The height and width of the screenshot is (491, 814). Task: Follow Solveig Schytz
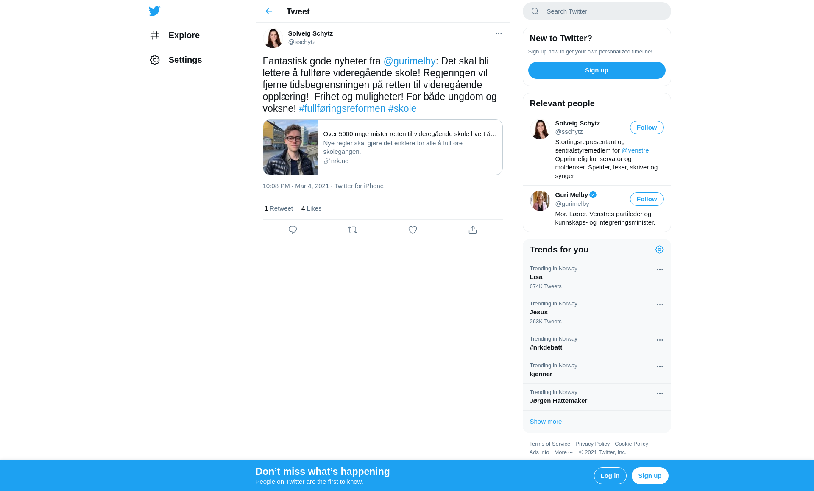click(647, 128)
